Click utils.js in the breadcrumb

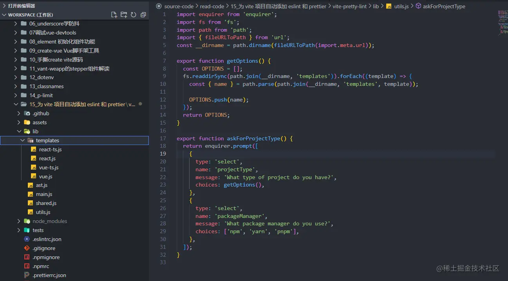point(401,6)
